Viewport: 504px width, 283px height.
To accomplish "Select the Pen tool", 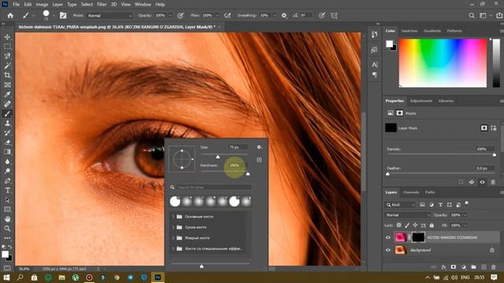I will 7,181.
